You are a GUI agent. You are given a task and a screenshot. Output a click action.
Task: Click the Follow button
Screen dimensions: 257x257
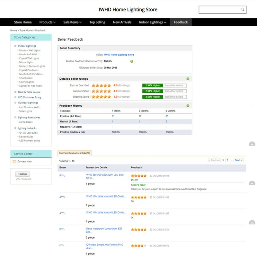22,174
